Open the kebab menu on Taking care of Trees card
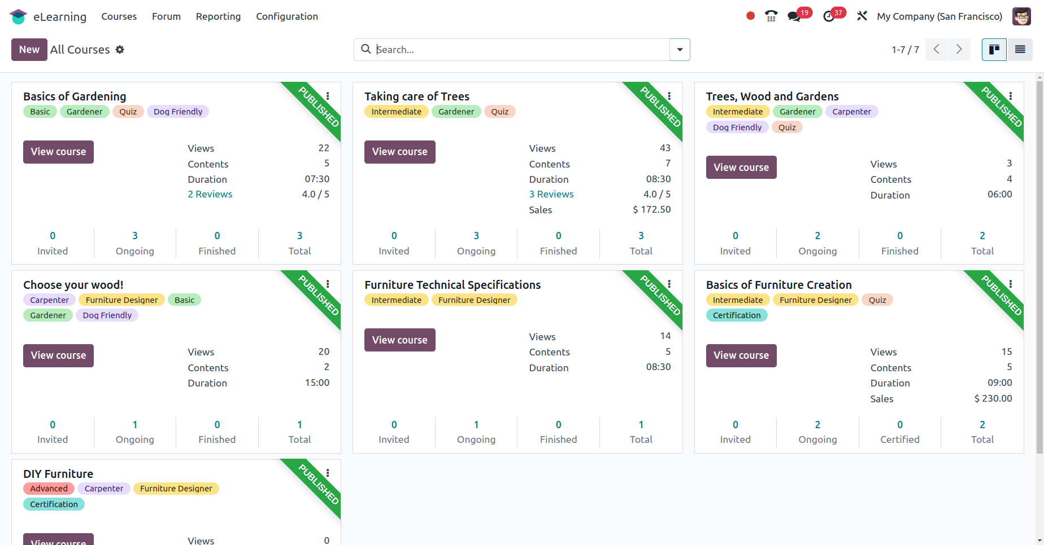The height and width of the screenshot is (545, 1044). click(x=669, y=96)
